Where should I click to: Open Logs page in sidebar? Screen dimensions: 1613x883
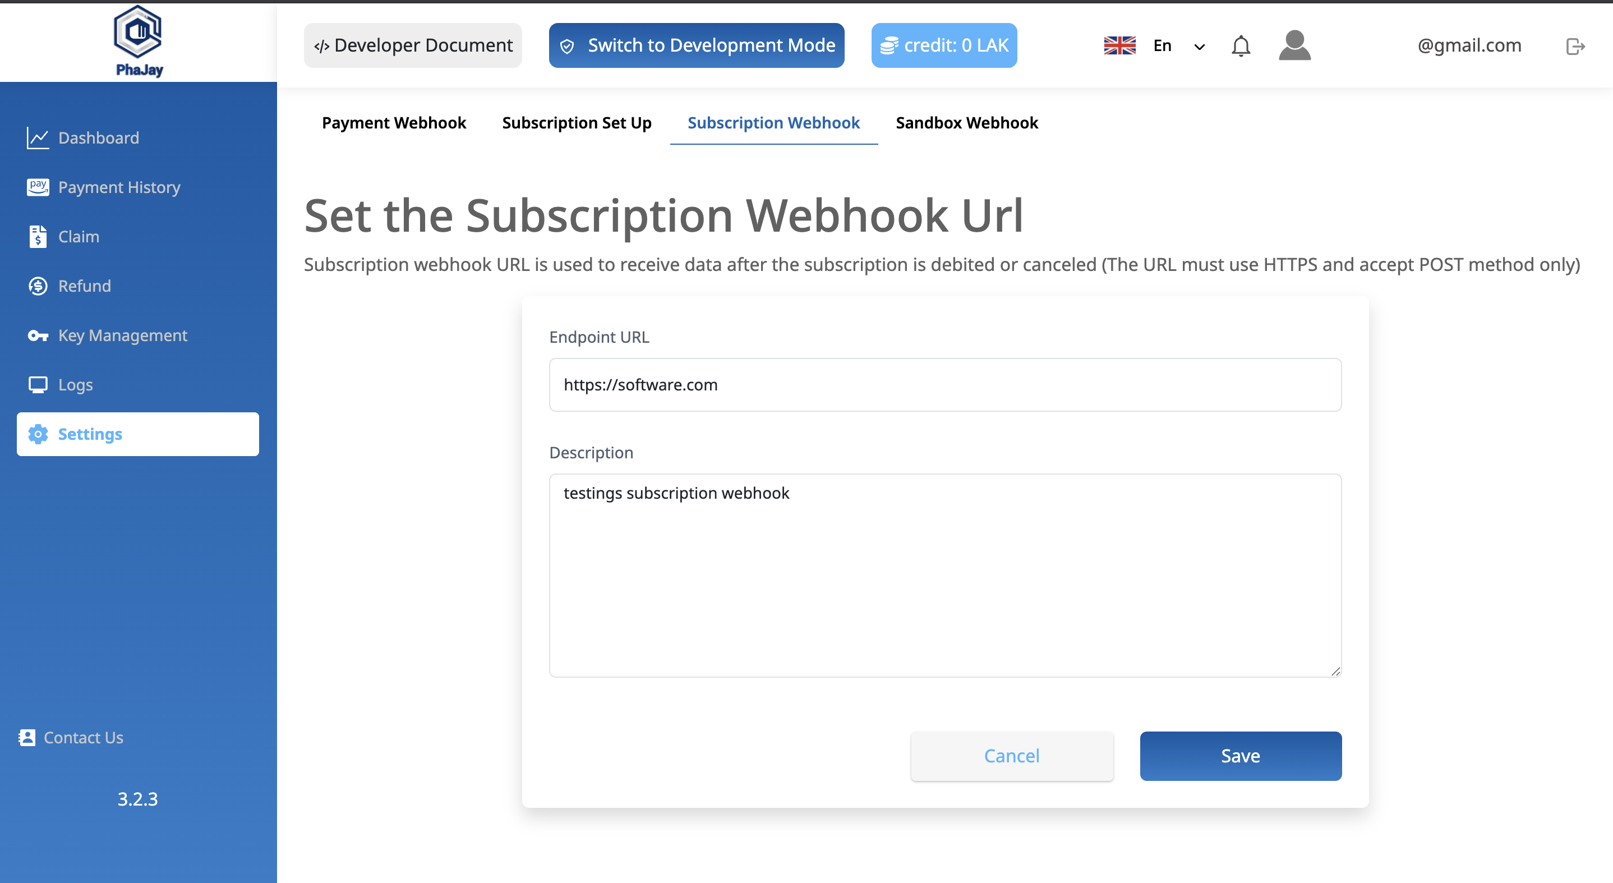pyautogui.click(x=75, y=384)
